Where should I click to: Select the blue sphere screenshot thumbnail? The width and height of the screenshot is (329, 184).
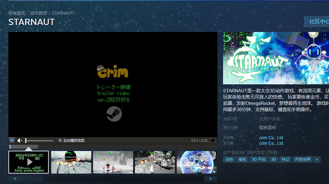coord(197,162)
